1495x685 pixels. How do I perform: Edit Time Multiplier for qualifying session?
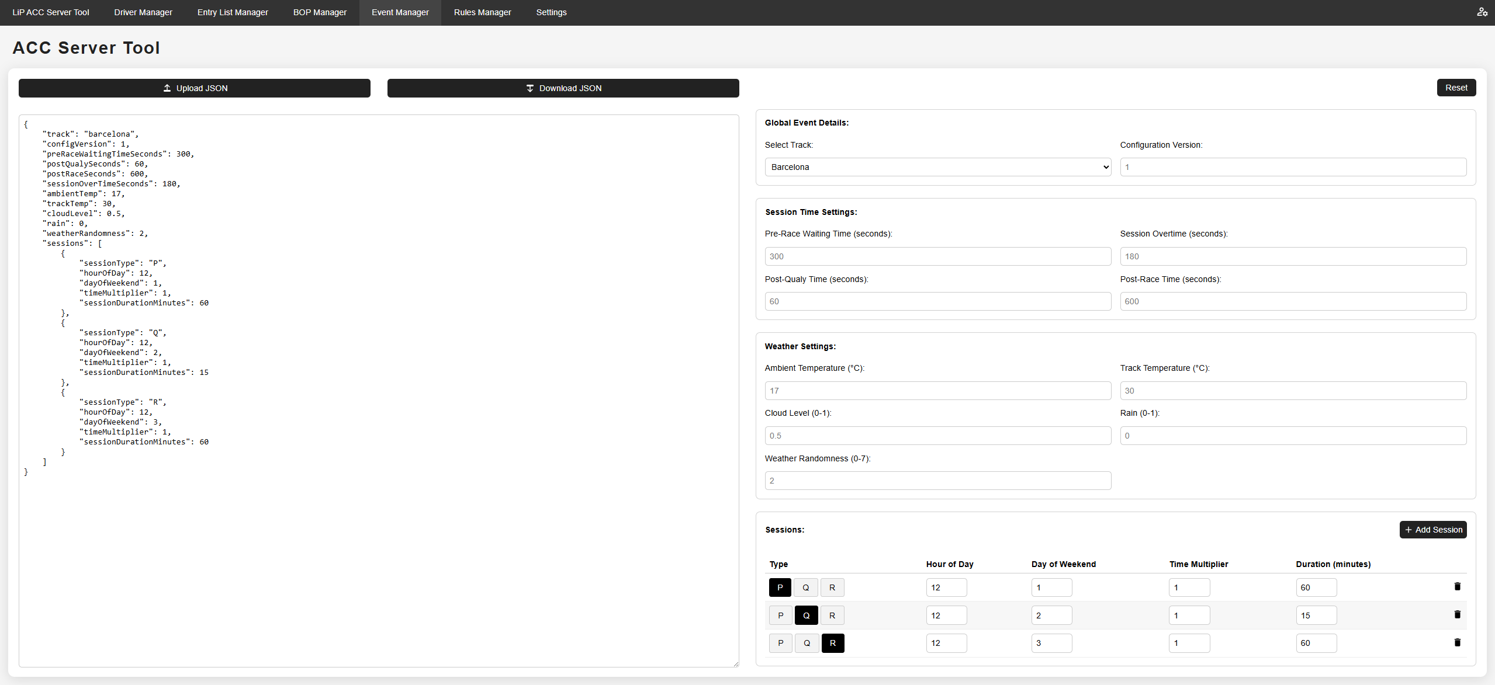click(x=1189, y=616)
